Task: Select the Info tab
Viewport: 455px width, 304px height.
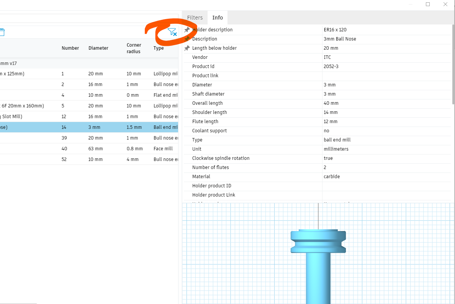Action: click(218, 17)
